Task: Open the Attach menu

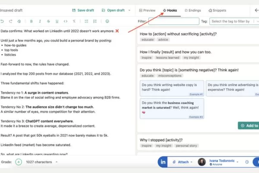Action: tap(183, 162)
